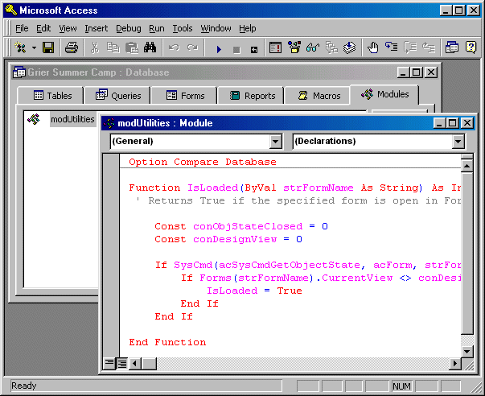Click the NUM indicator in status bar
Viewport: 485px width, 396px height.
tap(402, 386)
